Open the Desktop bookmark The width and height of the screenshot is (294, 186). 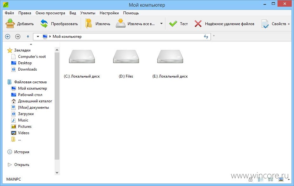[22, 63]
